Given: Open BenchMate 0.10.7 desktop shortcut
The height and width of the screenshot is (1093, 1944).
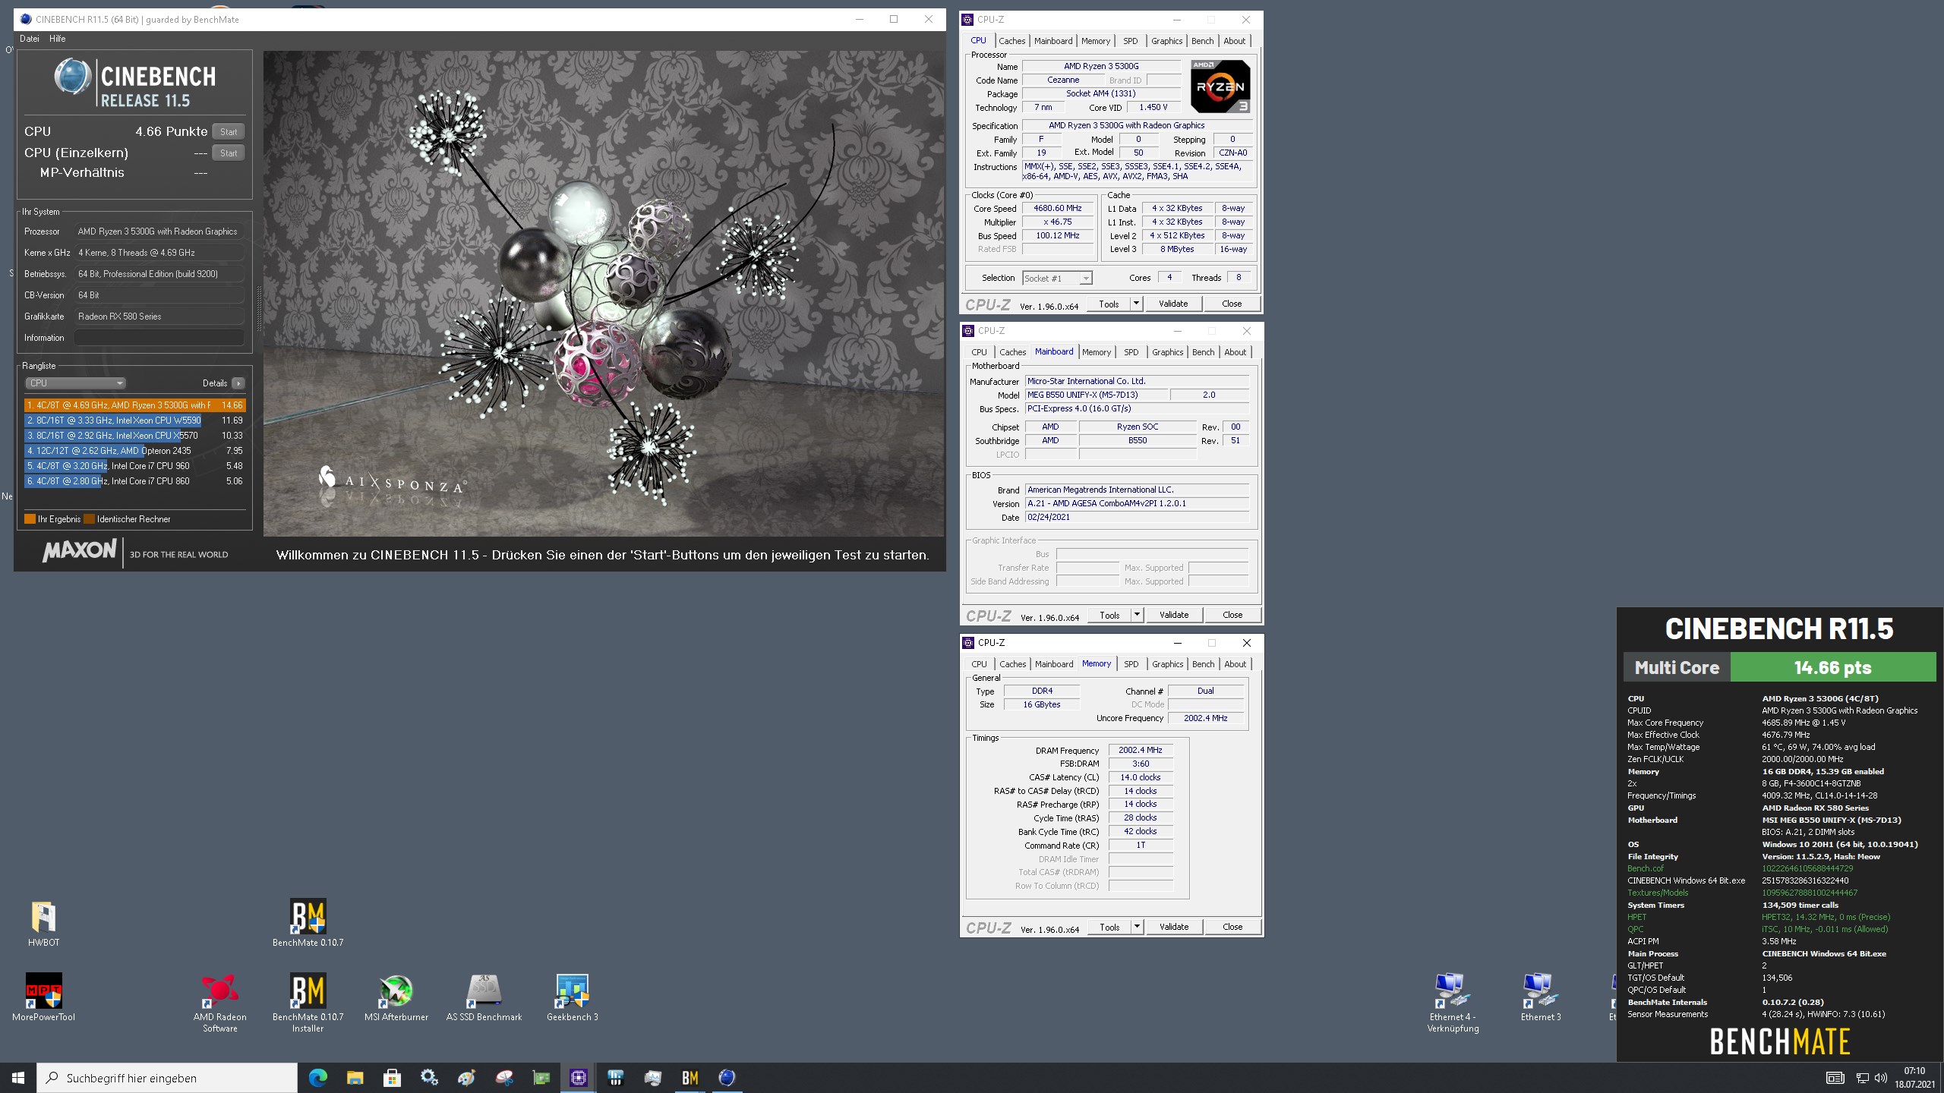Looking at the screenshot, I should (308, 923).
